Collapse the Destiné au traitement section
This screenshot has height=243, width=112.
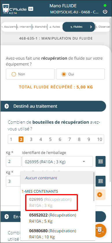pos(53,106)
